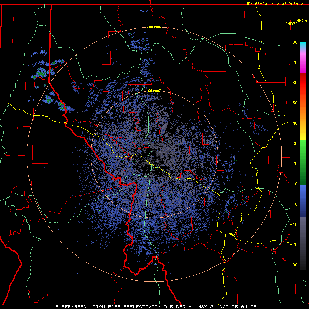Click the "50 NMI" range ring label
The width and height of the screenshot is (309, 309).
[154, 91]
